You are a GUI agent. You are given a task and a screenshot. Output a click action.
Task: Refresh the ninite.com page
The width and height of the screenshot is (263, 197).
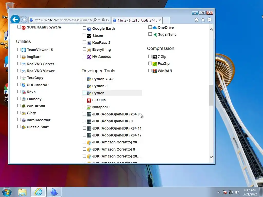(107, 20)
